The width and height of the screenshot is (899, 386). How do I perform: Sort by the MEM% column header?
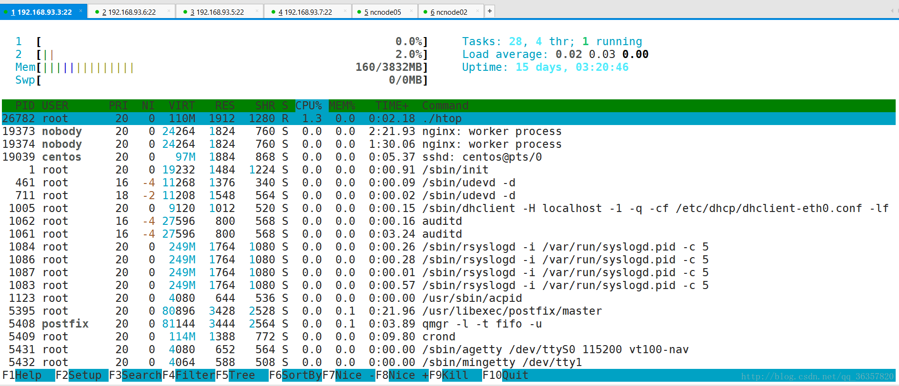click(342, 106)
